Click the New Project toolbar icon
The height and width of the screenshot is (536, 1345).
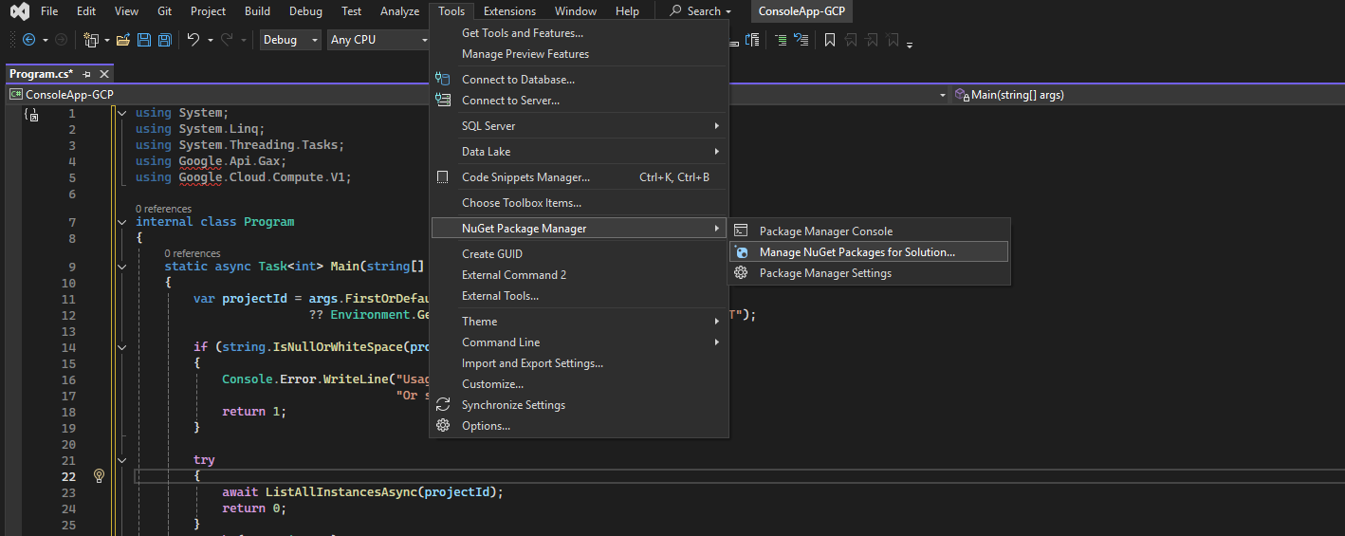[x=91, y=40]
